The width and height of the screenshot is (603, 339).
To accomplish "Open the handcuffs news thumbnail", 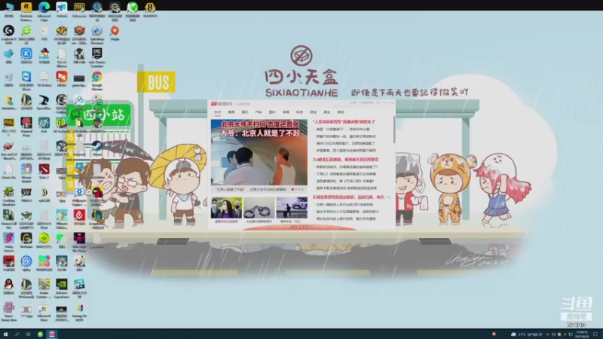I will [259, 208].
